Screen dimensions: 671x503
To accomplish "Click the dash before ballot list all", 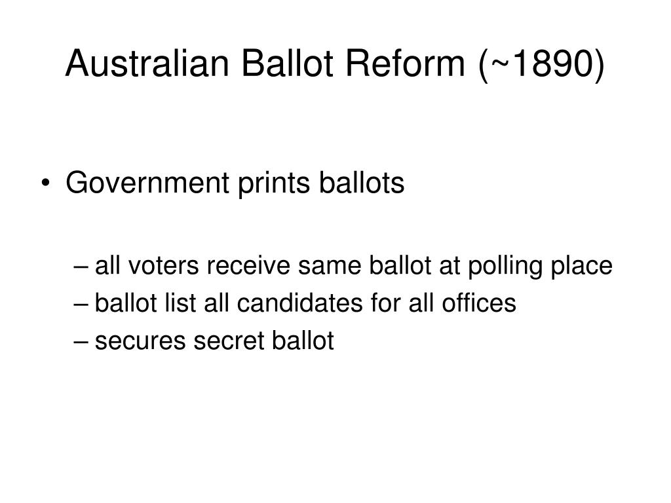I will [x=81, y=304].
